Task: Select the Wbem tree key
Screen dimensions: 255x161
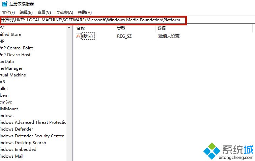Action: tap(4, 95)
